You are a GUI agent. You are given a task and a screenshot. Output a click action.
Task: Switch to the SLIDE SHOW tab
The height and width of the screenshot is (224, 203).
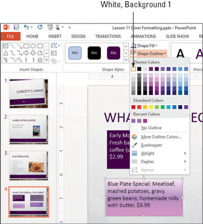(x=177, y=36)
